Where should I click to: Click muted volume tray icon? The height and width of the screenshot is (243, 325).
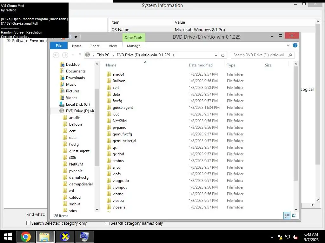click(x=295, y=237)
